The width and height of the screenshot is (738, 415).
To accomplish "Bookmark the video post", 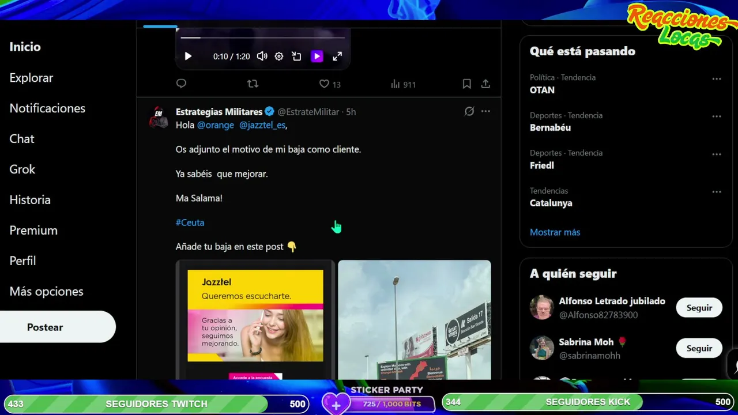I will click(467, 84).
